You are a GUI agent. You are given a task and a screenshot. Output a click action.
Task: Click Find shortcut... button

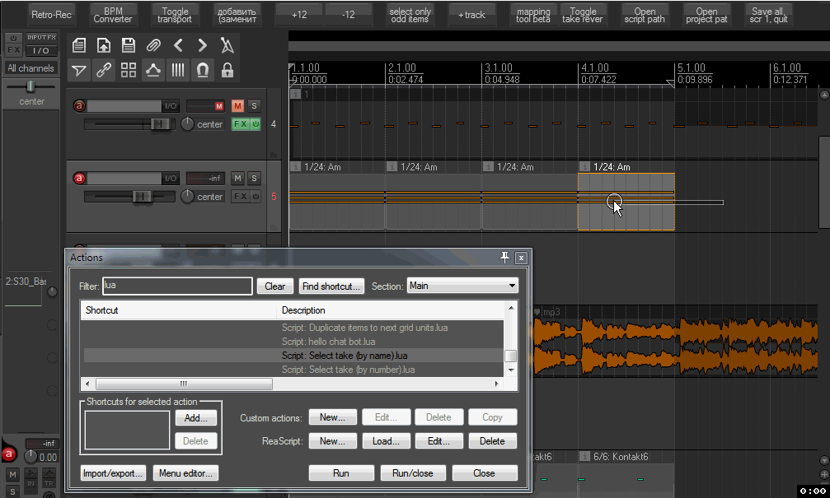[x=331, y=286]
